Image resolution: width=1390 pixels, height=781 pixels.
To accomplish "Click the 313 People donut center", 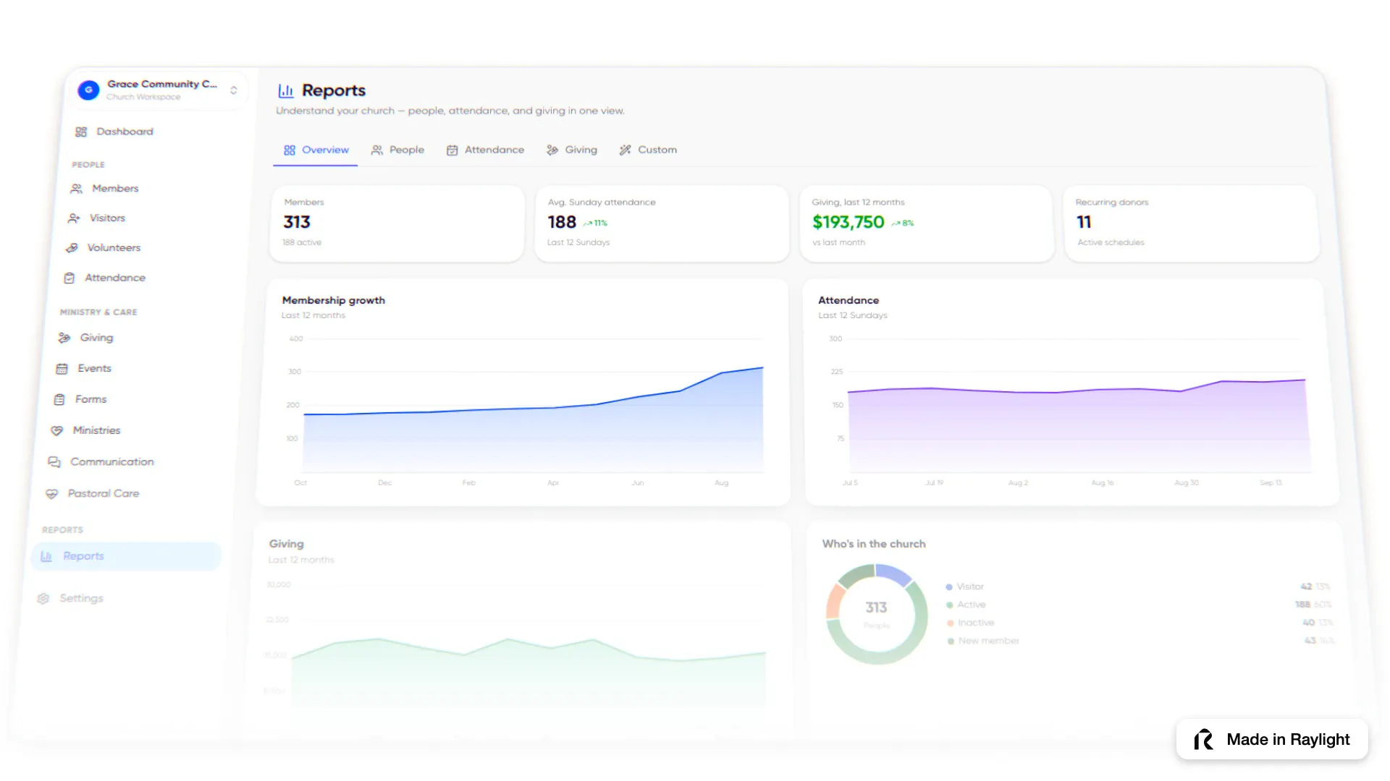I will coord(876,613).
